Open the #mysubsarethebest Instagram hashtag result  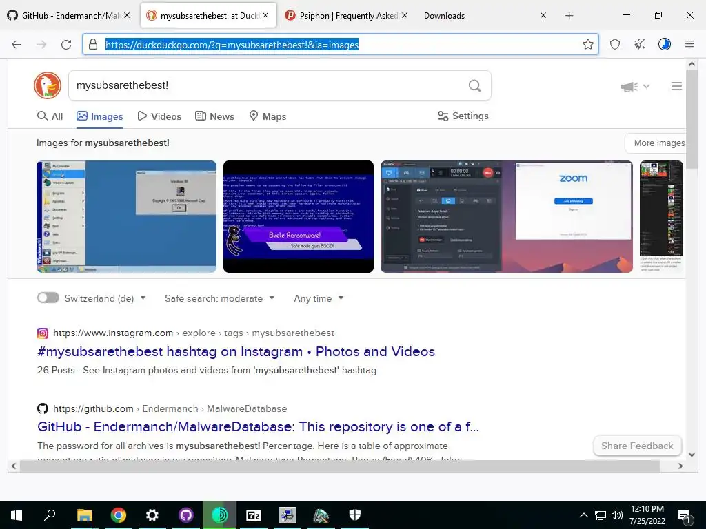point(236,351)
